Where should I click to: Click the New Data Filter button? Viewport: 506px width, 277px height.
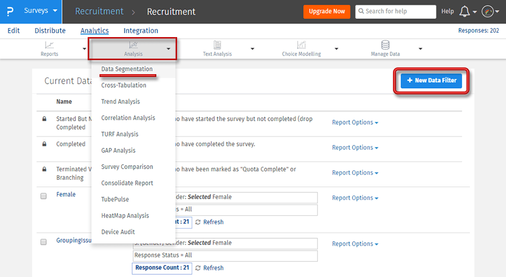(x=431, y=81)
